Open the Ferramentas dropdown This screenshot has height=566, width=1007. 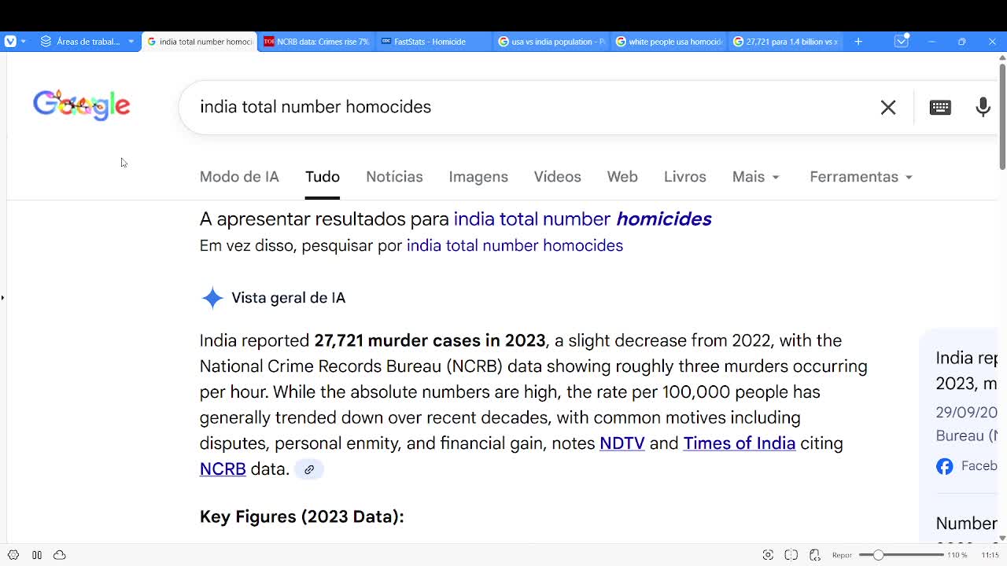click(x=861, y=177)
